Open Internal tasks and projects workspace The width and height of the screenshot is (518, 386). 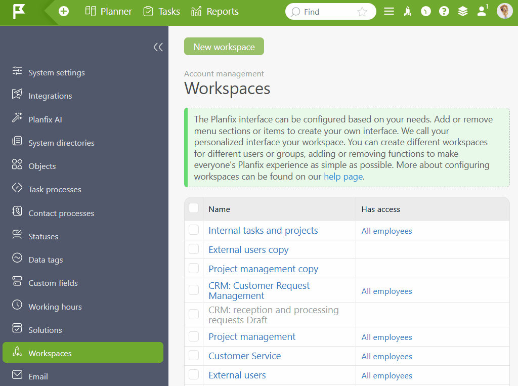point(263,230)
